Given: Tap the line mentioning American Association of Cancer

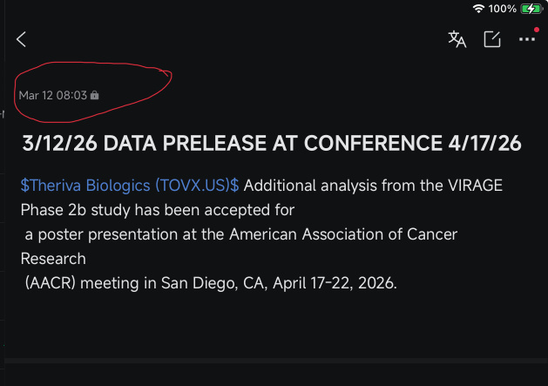Looking at the screenshot, I should [x=241, y=234].
